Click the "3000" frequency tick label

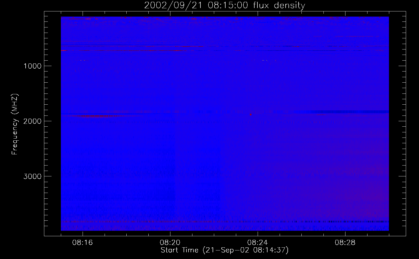pyautogui.click(x=32, y=176)
